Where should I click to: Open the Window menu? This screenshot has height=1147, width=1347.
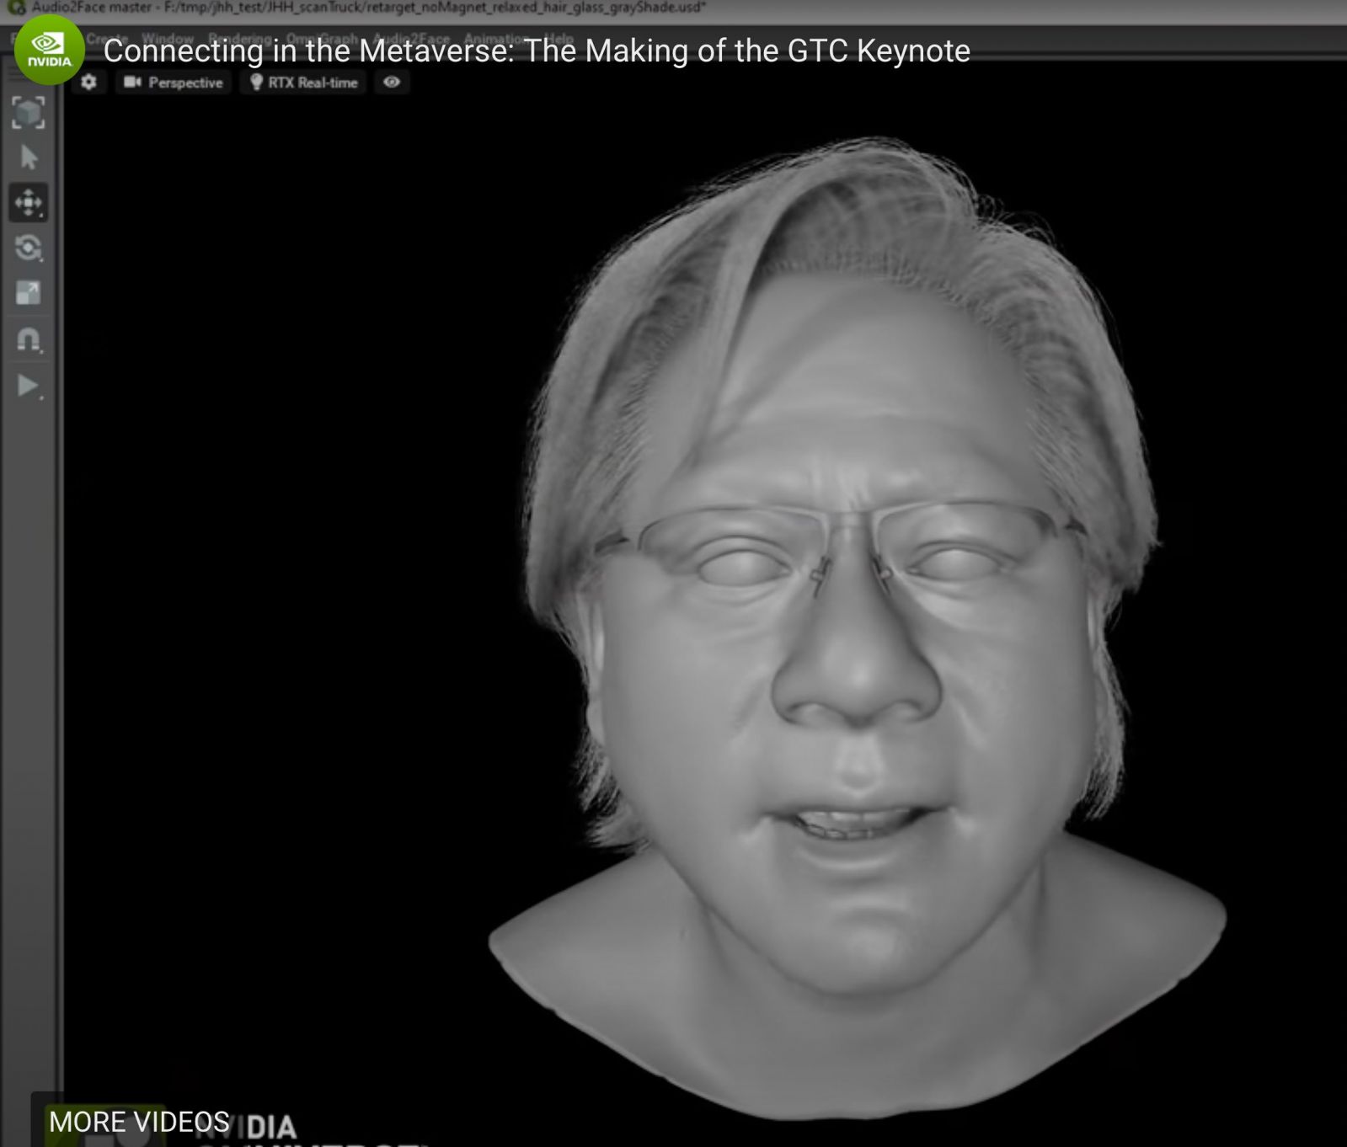pyautogui.click(x=168, y=39)
